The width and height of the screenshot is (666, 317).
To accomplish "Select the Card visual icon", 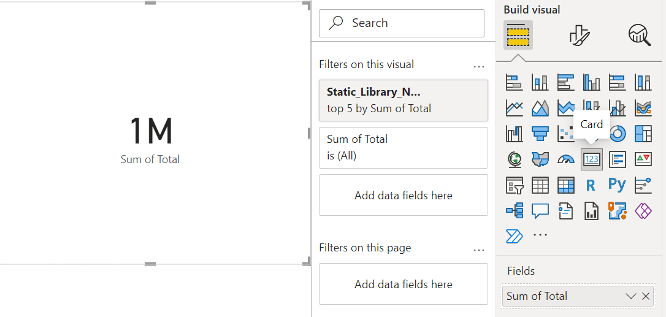I will pyautogui.click(x=591, y=159).
